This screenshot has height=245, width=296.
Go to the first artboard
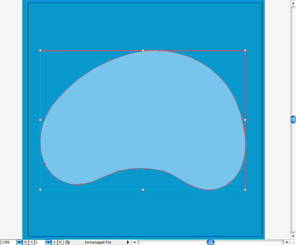pyautogui.click(x=25, y=242)
